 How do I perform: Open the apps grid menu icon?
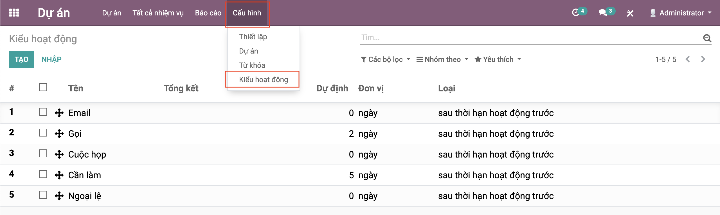14,13
